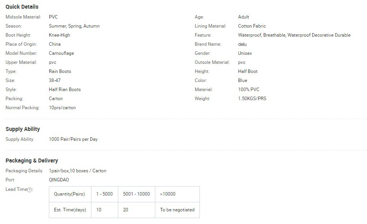Click the Lead Time help question-mark icon
This screenshot has width=367, height=224.
[x=30, y=190]
